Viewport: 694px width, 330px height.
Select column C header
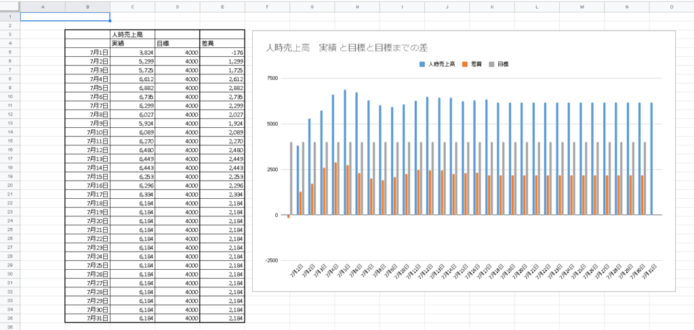[133, 7]
